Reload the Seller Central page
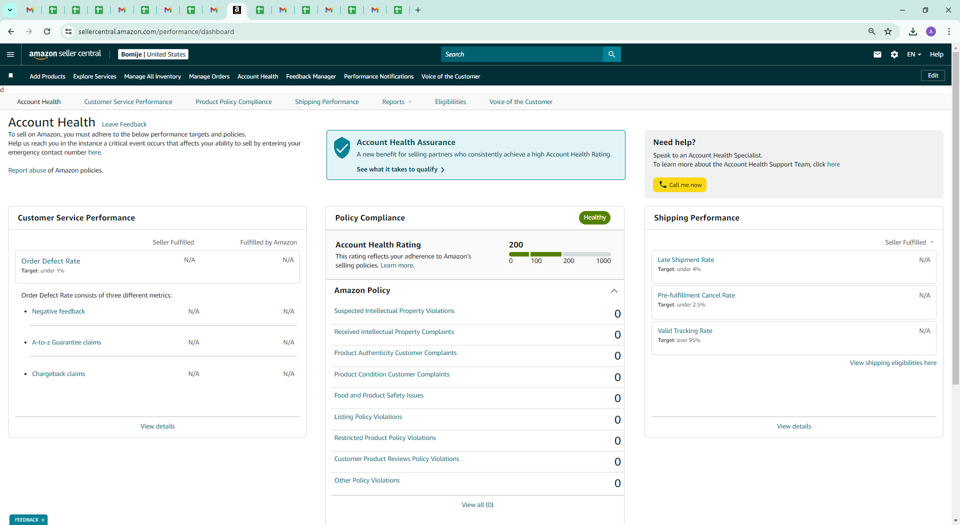The height and width of the screenshot is (525, 960). pos(47,31)
